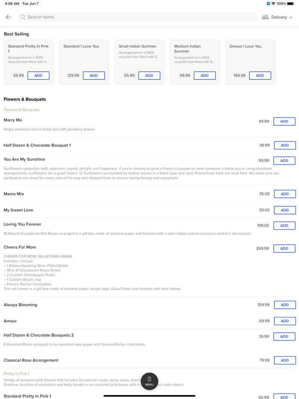
Task: Add Medium Indian Summer to cart
Action: pos(205,76)
